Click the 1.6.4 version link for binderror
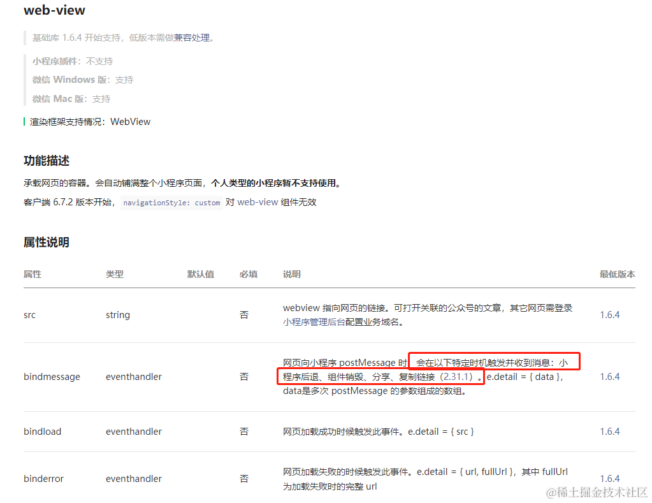 click(609, 478)
